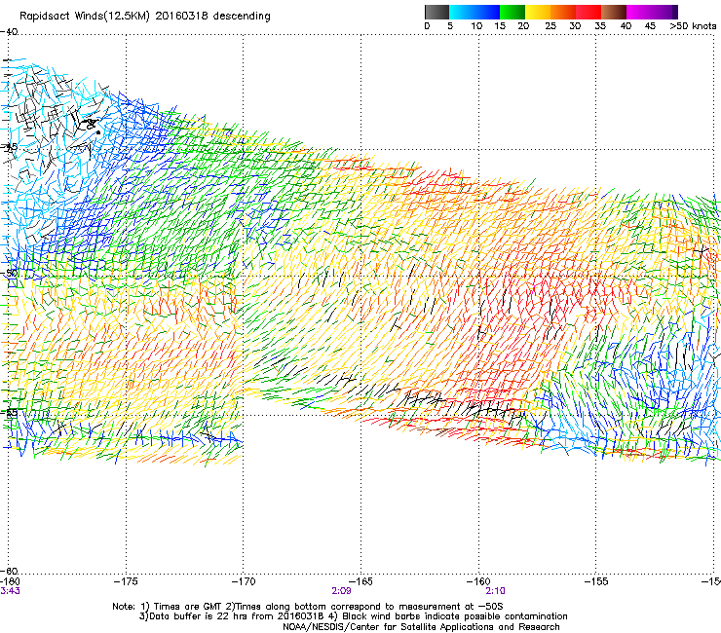The image size is (721, 633).
Task: Click the purple "2:09" pass time
Action: click(341, 591)
